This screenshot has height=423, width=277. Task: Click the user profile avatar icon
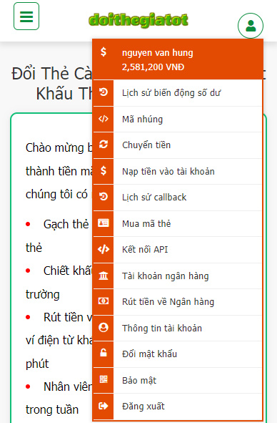(251, 26)
